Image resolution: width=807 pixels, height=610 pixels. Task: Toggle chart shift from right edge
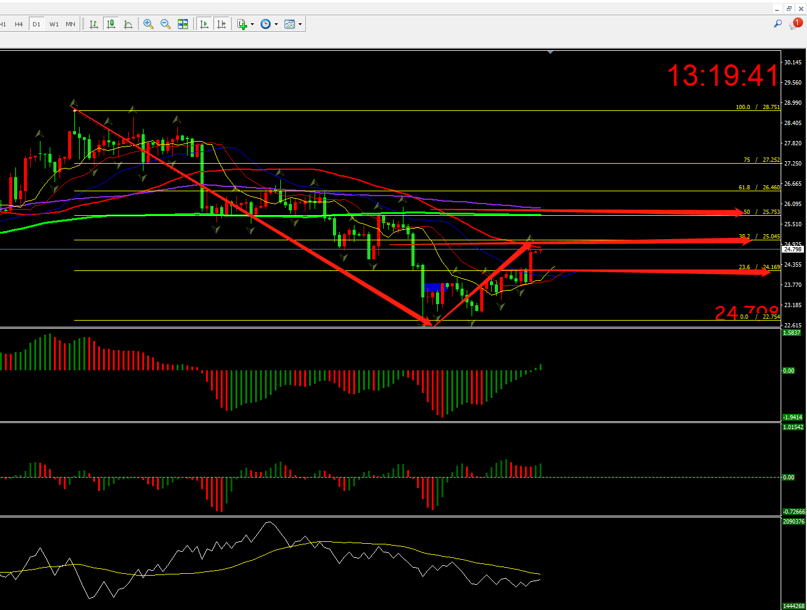[x=221, y=24]
